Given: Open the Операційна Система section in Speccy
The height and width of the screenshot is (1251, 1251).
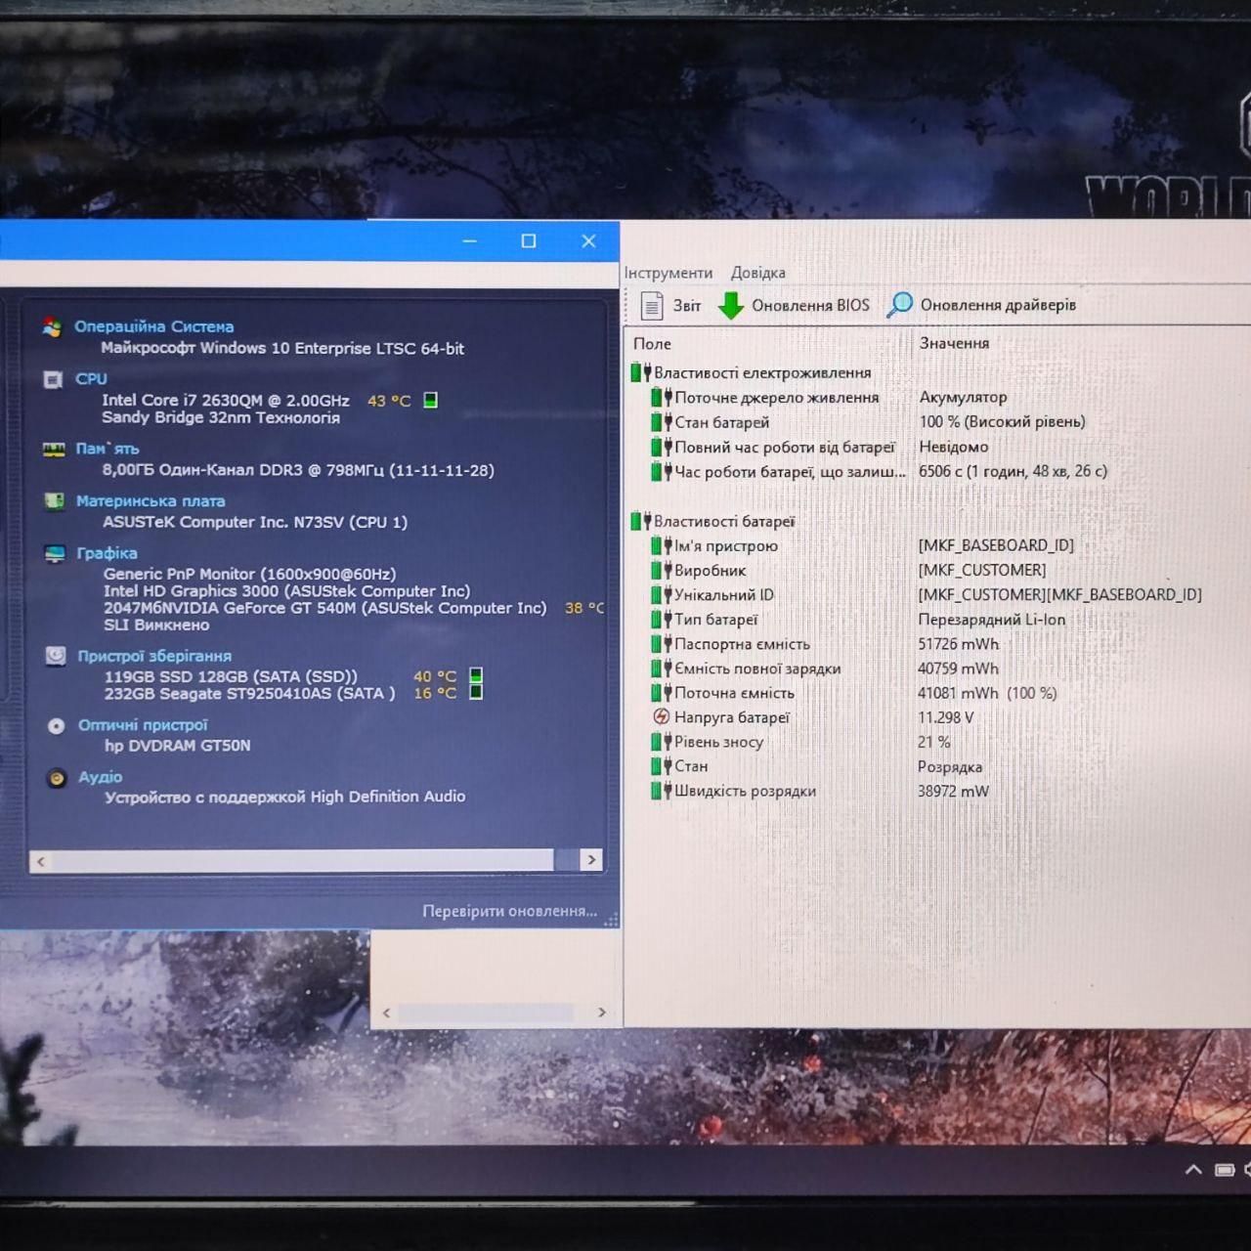Looking at the screenshot, I should click(x=154, y=326).
